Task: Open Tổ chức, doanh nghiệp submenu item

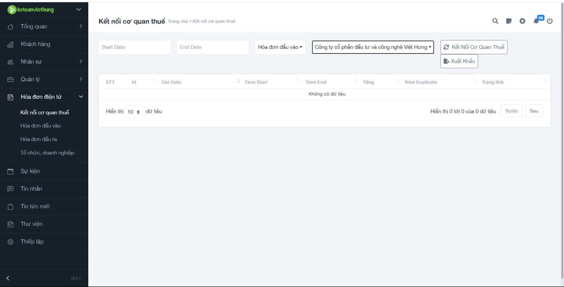Action: 47,153
